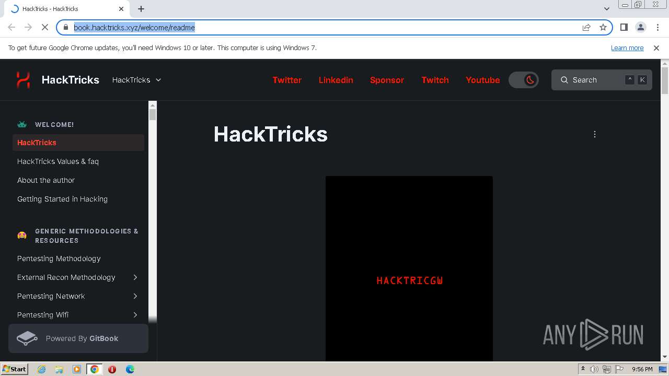Switch to Chrome in the taskbar
Image resolution: width=669 pixels, height=376 pixels.
[x=95, y=369]
